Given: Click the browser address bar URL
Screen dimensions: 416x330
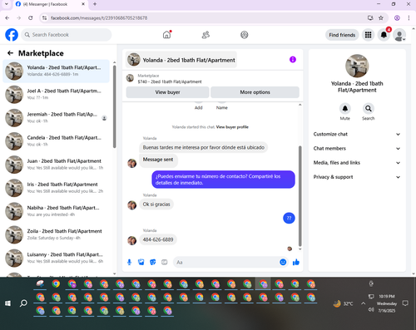Looking at the screenshot, I should pyautogui.click(x=99, y=18).
